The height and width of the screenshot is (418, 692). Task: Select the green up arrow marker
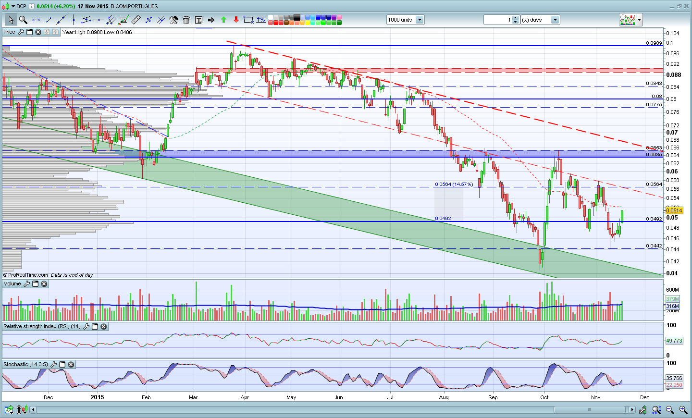pos(223,20)
